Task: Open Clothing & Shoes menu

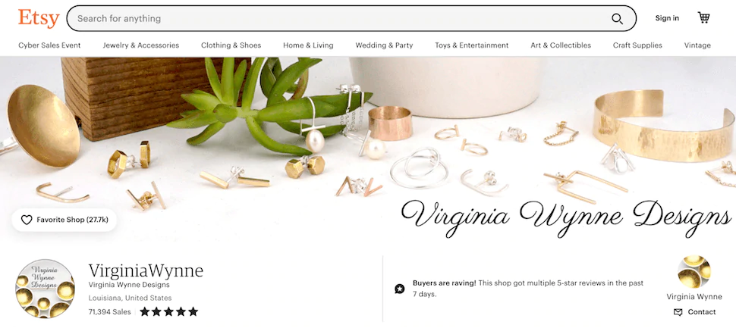Action: click(x=231, y=45)
